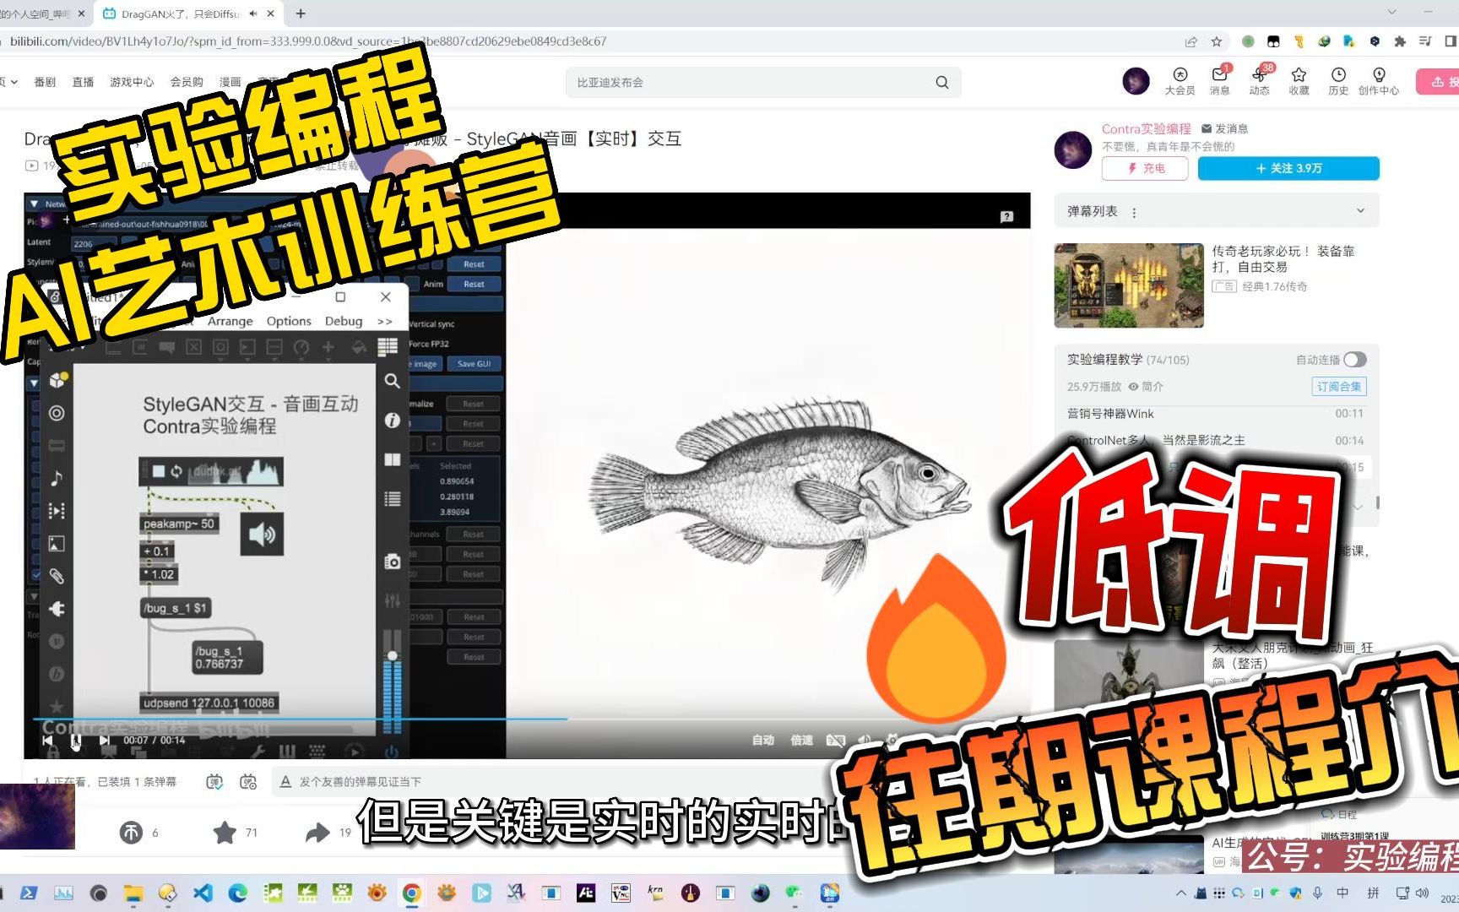
Task: Open Chrome from the taskbar
Action: [412, 893]
